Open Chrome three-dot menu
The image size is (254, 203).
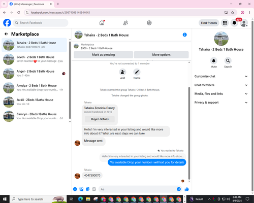click(x=249, y=12)
